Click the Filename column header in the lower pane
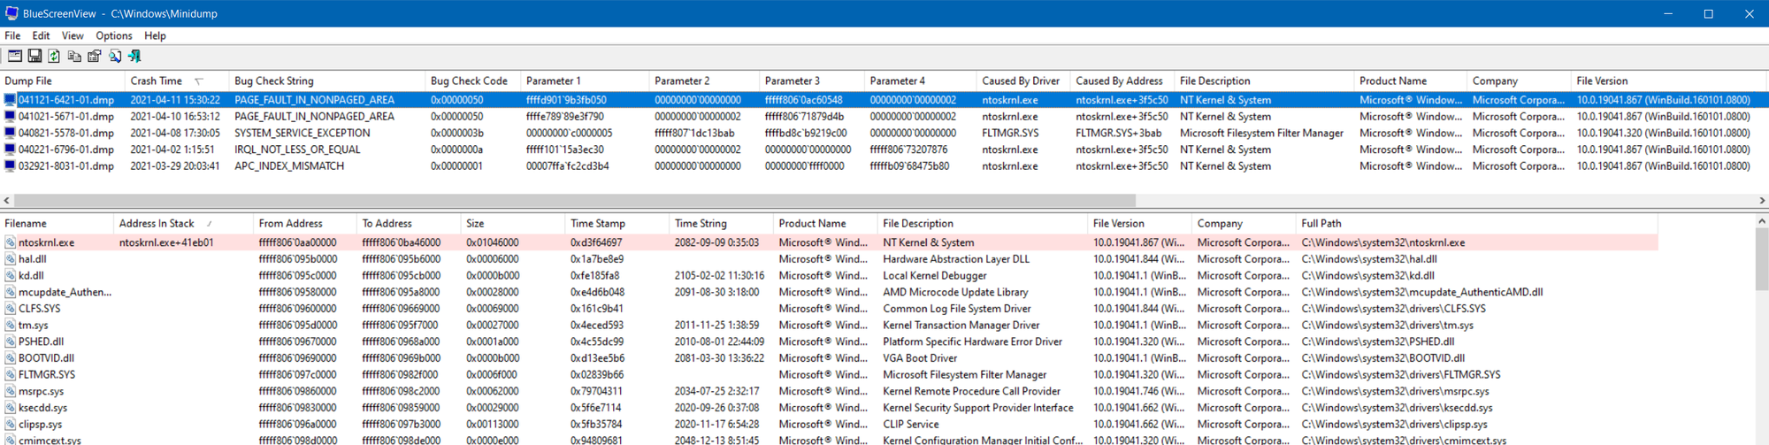Image resolution: width=1769 pixels, height=445 pixels. pyautogui.click(x=57, y=224)
